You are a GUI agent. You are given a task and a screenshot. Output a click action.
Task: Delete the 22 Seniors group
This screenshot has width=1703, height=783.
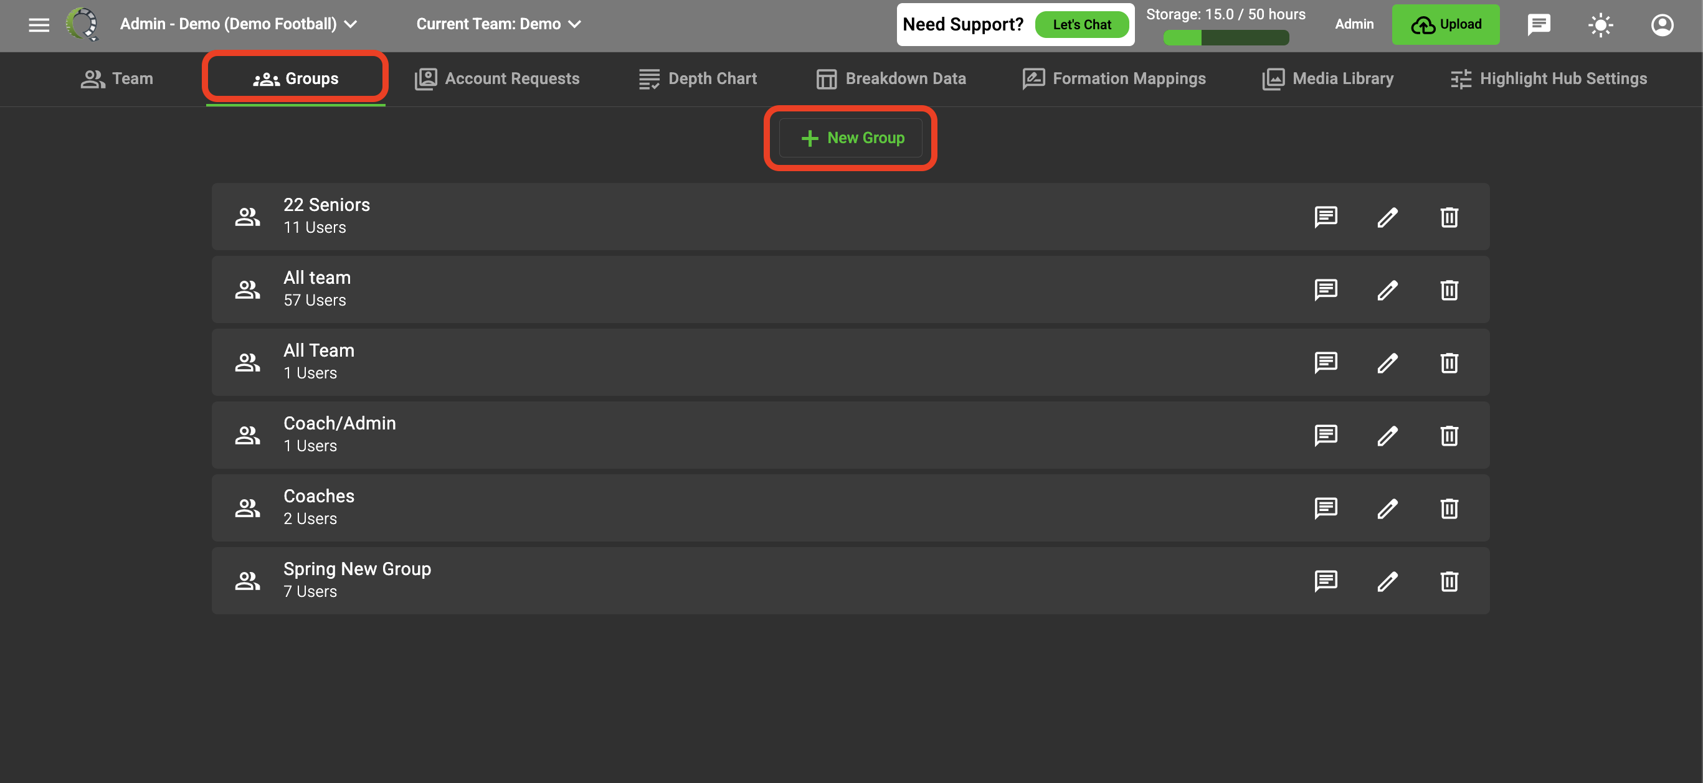point(1449,217)
